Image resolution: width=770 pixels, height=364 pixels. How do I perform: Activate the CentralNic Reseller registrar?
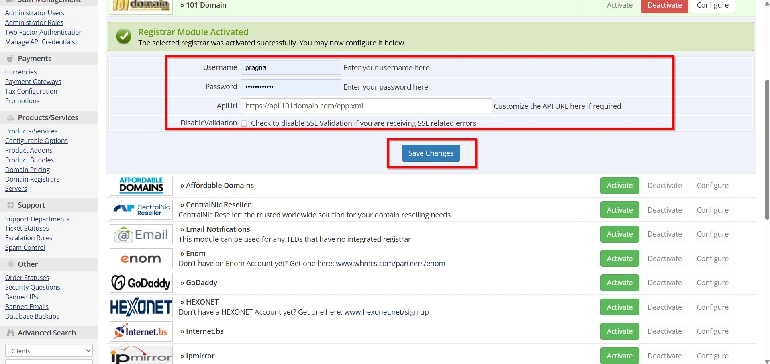pos(620,210)
